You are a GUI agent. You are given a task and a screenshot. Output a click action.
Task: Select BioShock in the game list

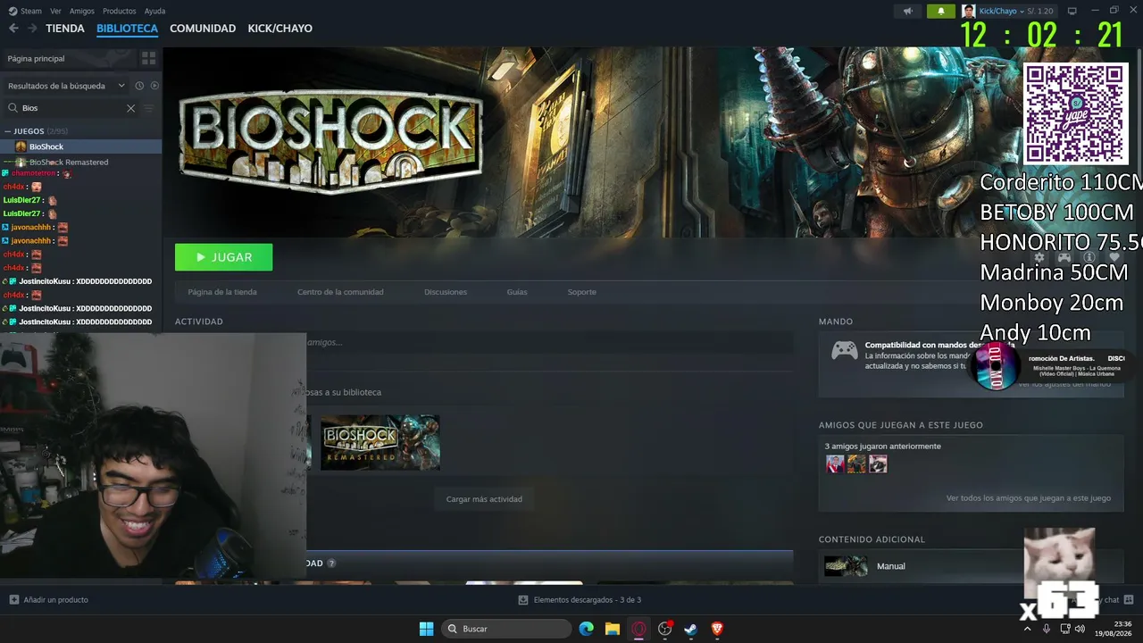(81, 146)
